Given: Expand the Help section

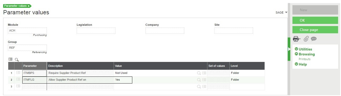Looking at the screenshot, I should [301, 64].
